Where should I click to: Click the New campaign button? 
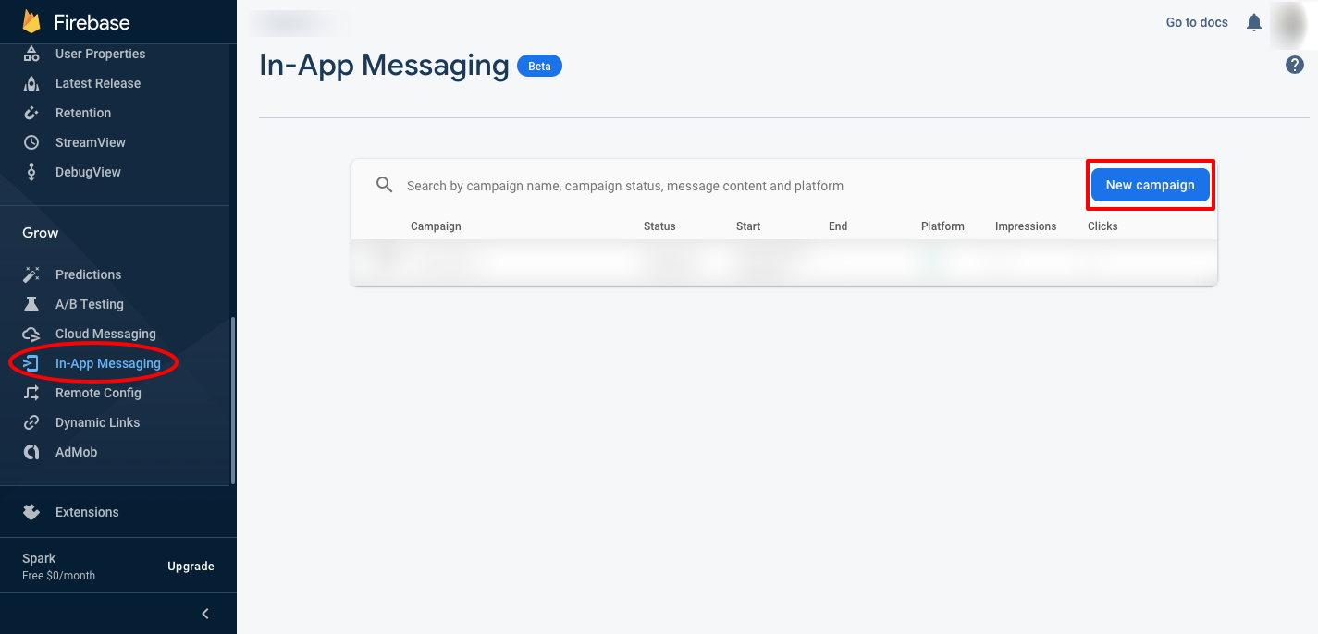pyautogui.click(x=1150, y=185)
